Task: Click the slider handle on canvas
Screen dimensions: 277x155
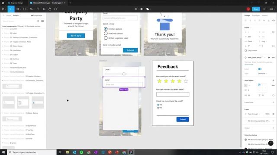Action: (x=124, y=74)
